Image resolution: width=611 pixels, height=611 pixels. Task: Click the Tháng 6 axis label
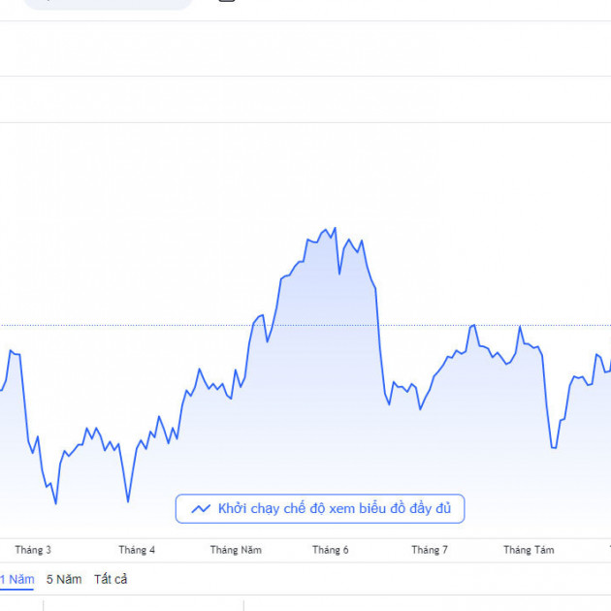pos(330,550)
